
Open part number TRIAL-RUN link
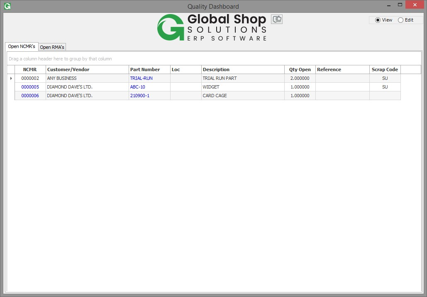pyautogui.click(x=142, y=78)
